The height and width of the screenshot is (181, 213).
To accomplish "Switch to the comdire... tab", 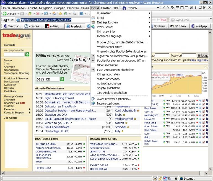I will (x=33, y=26).
